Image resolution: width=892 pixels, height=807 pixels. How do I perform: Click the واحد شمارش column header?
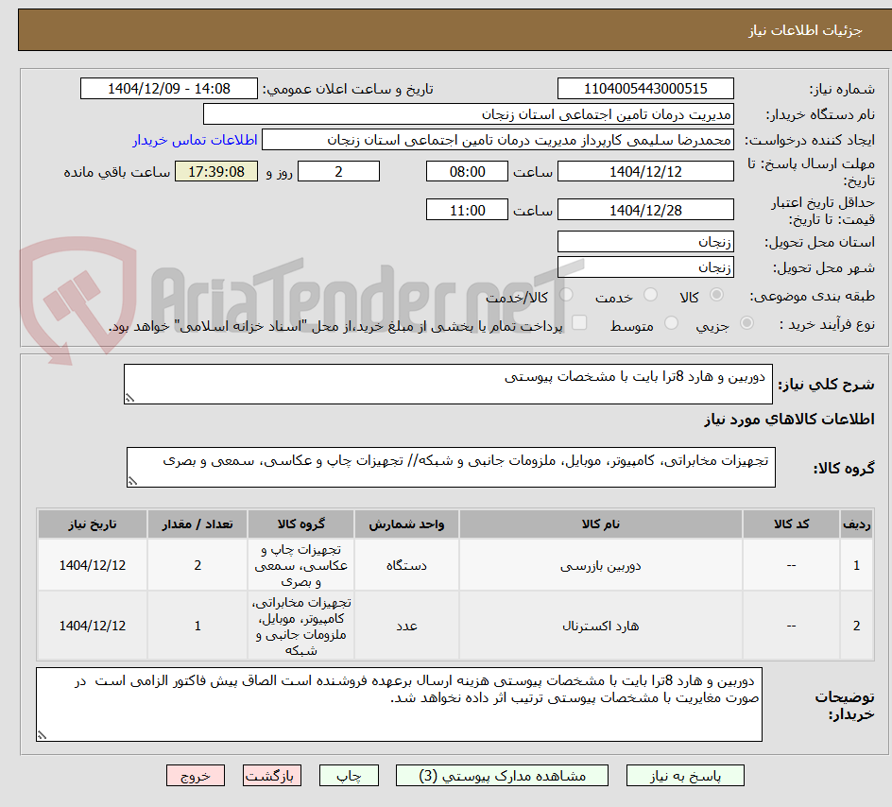pyautogui.click(x=406, y=524)
